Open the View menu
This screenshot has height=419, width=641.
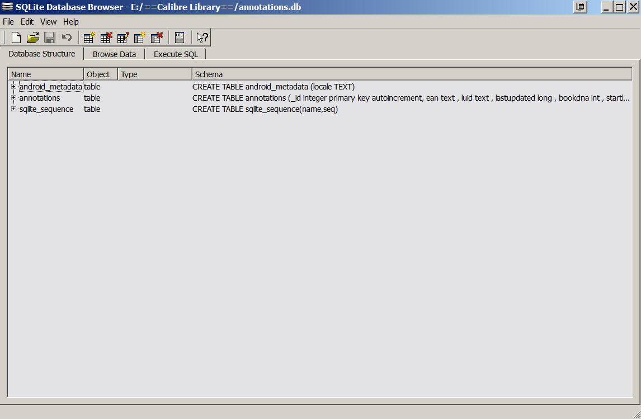(x=48, y=22)
